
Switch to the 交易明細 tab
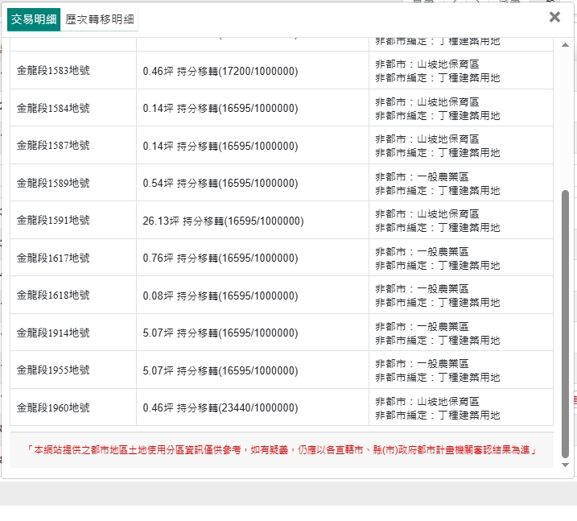coord(33,19)
